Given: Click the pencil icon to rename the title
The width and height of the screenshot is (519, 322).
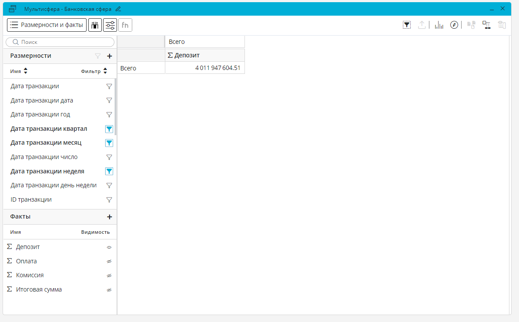Looking at the screenshot, I should (x=118, y=9).
